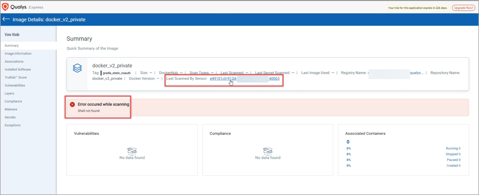Click the gradle_static_noauth tag value
Viewport: 479px width, 195px height.
tap(117, 73)
